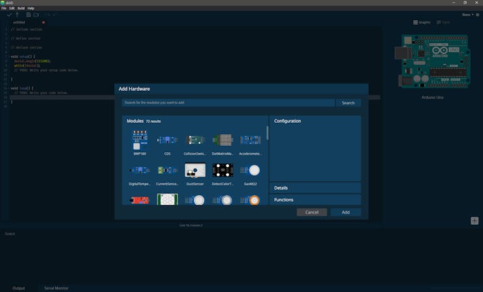The width and height of the screenshot is (483, 292).
Task: Click the '72 results' count text
Action: [x=153, y=122]
